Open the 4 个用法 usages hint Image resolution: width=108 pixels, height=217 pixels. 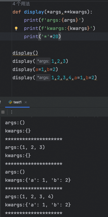coord(21,4)
